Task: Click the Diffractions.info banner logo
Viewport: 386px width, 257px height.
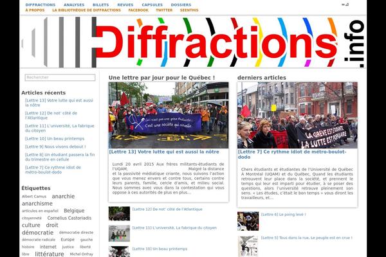Action: point(193,42)
